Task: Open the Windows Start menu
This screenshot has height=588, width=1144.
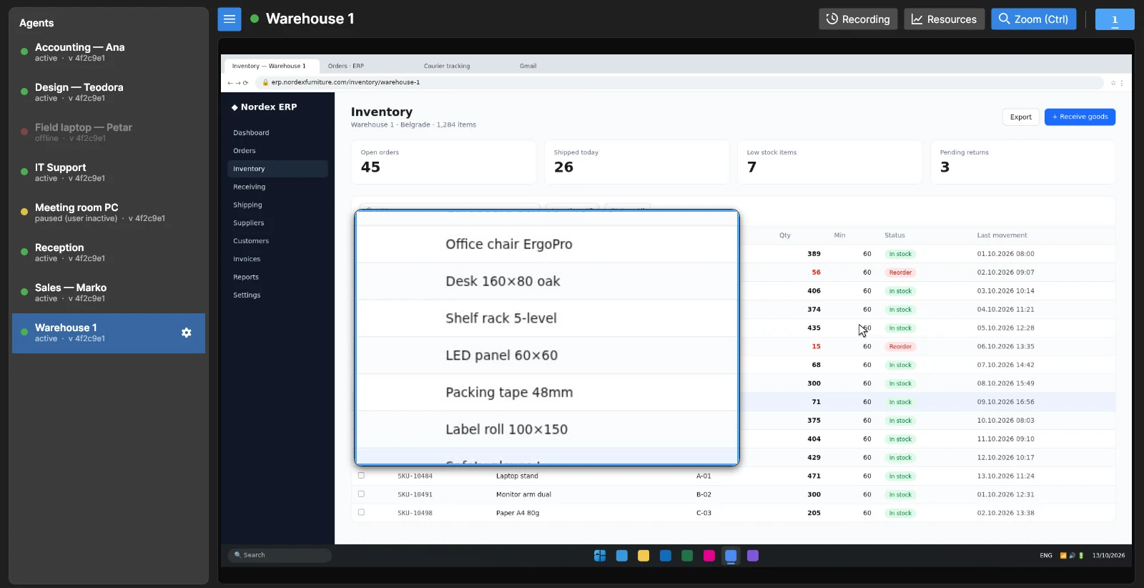Action: pos(600,556)
